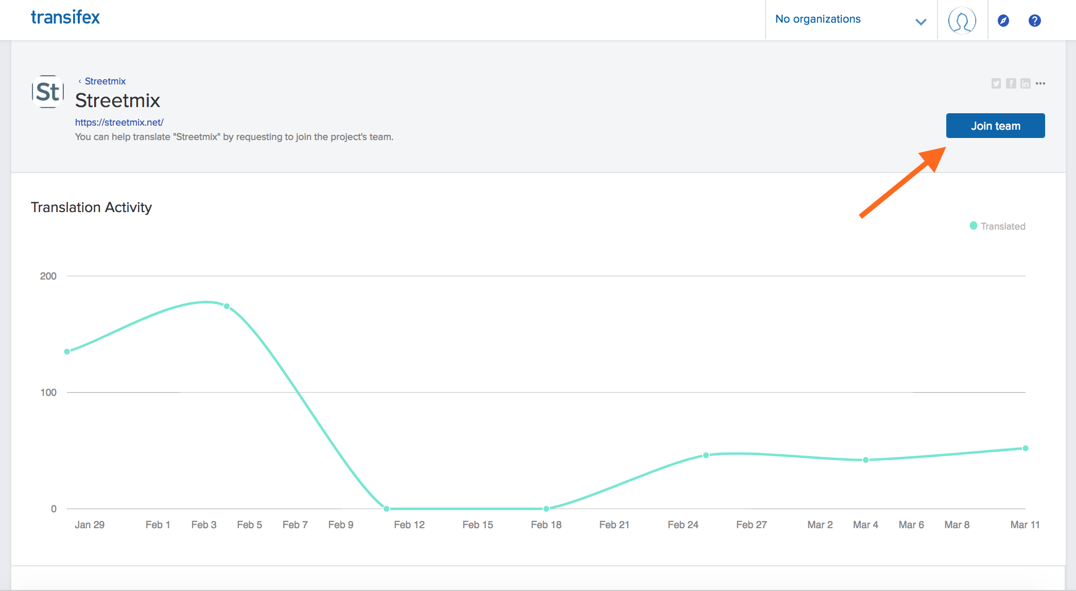Click the Mar 11 chart data point
The width and height of the screenshot is (1076, 591).
(x=1025, y=448)
